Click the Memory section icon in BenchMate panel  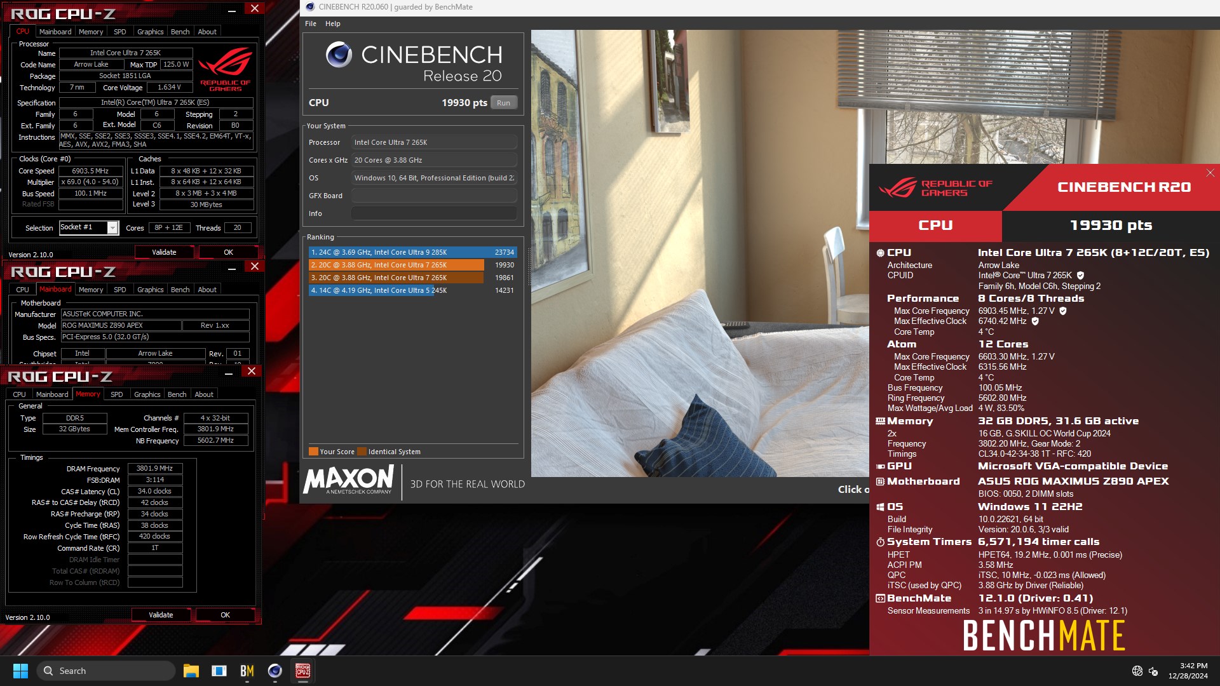tap(880, 421)
